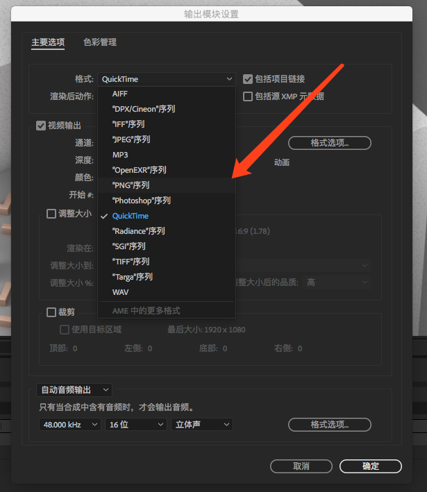This screenshot has height=492, width=427.
Task: Enable the 裁剪 checkbox
Action: pos(51,313)
